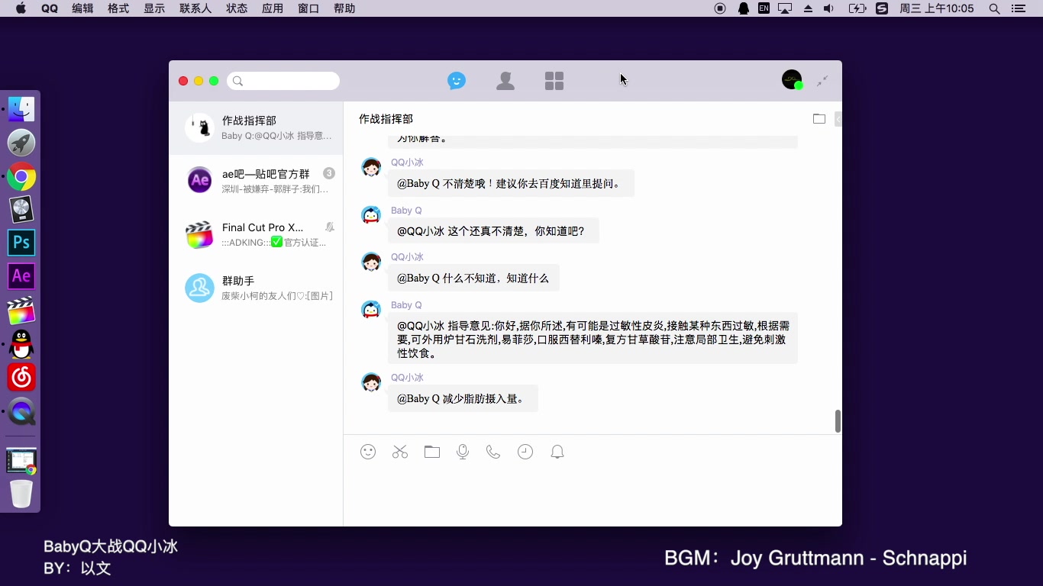Click the EN input source indicator
This screenshot has width=1043, height=586.
[764, 8]
